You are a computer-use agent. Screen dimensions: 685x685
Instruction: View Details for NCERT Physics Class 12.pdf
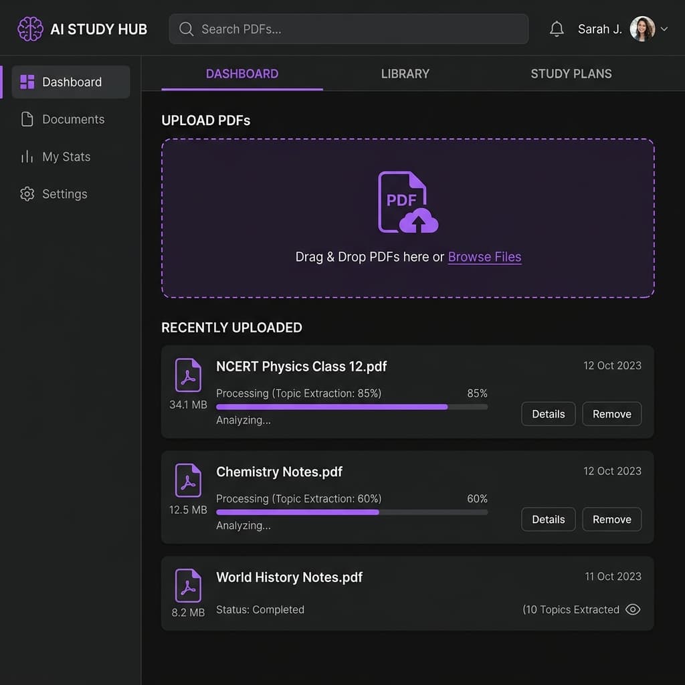(x=548, y=414)
